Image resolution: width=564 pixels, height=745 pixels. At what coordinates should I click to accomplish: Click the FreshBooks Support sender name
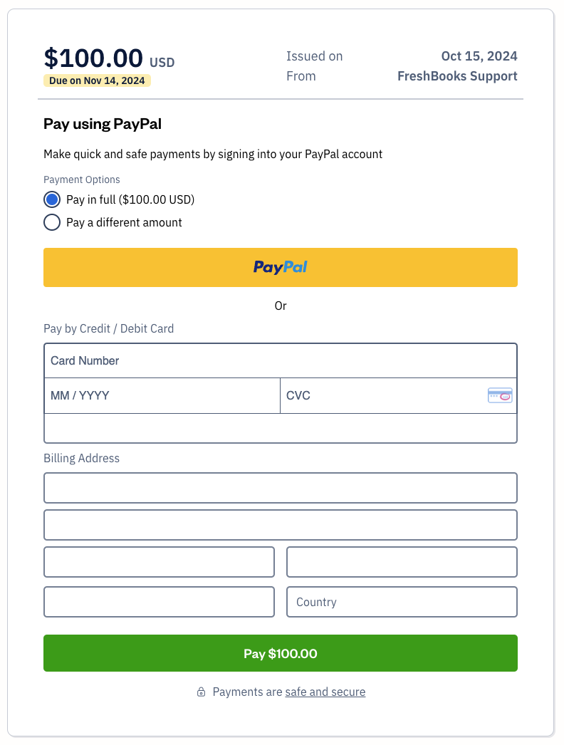pyautogui.click(x=457, y=76)
